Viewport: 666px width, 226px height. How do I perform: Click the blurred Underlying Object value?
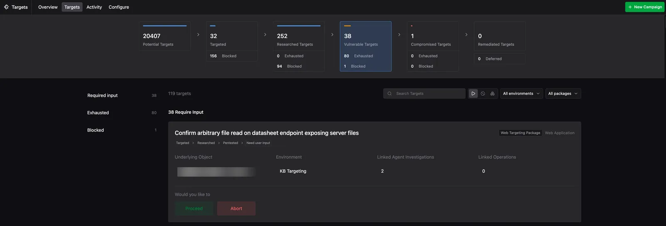(216, 171)
